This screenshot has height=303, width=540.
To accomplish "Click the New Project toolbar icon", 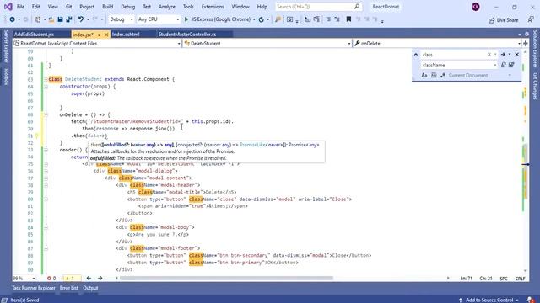I will pyautogui.click(x=38, y=19).
